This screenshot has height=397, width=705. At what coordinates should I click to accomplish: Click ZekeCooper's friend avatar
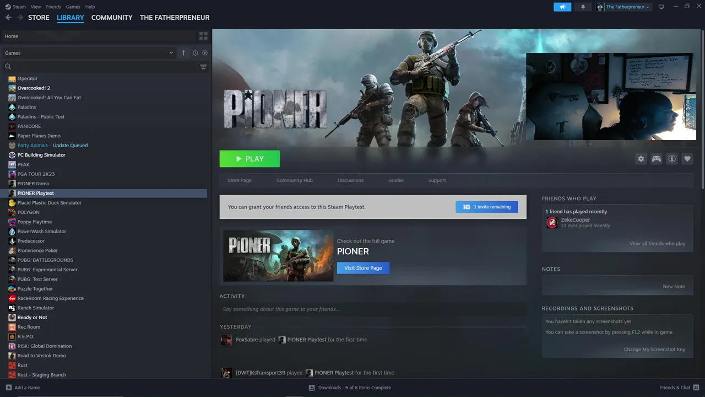click(552, 222)
